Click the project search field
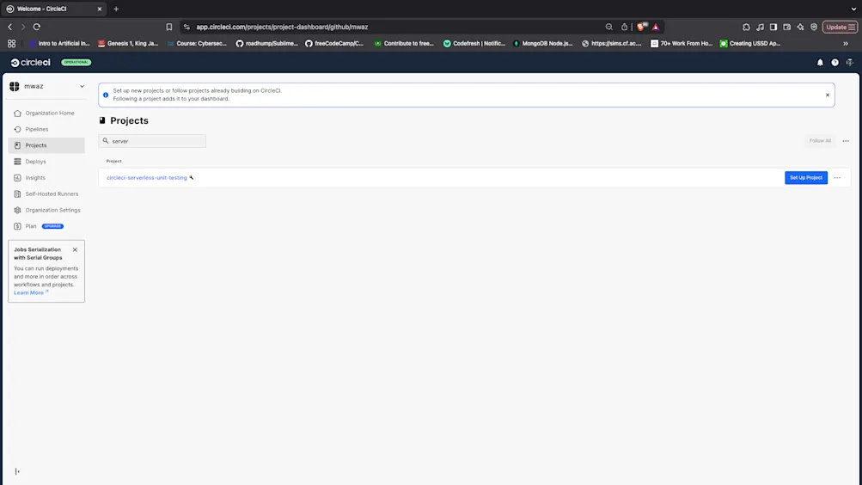This screenshot has height=485, width=862. [152, 141]
